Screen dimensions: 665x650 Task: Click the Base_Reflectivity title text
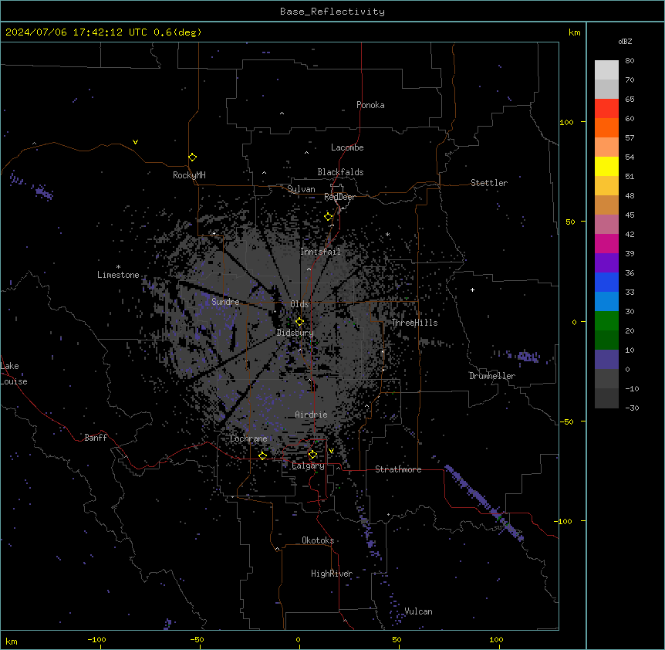pyautogui.click(x=332, y=12)
